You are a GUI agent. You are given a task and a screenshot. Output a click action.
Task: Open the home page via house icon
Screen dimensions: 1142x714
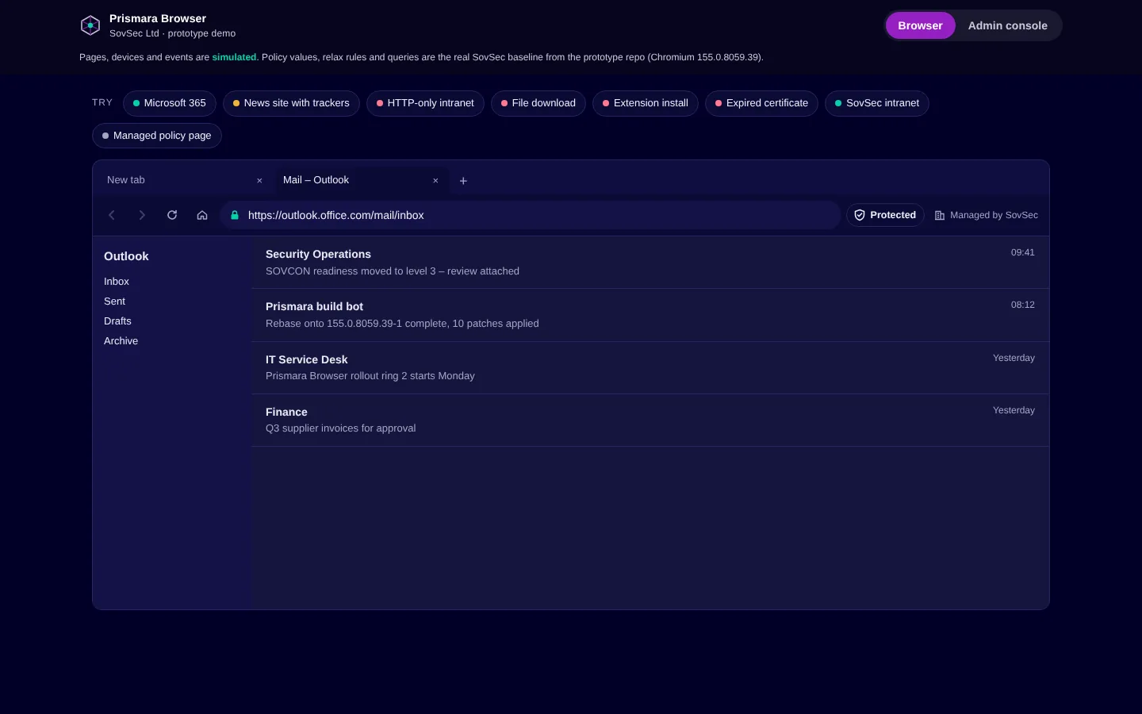202,215
